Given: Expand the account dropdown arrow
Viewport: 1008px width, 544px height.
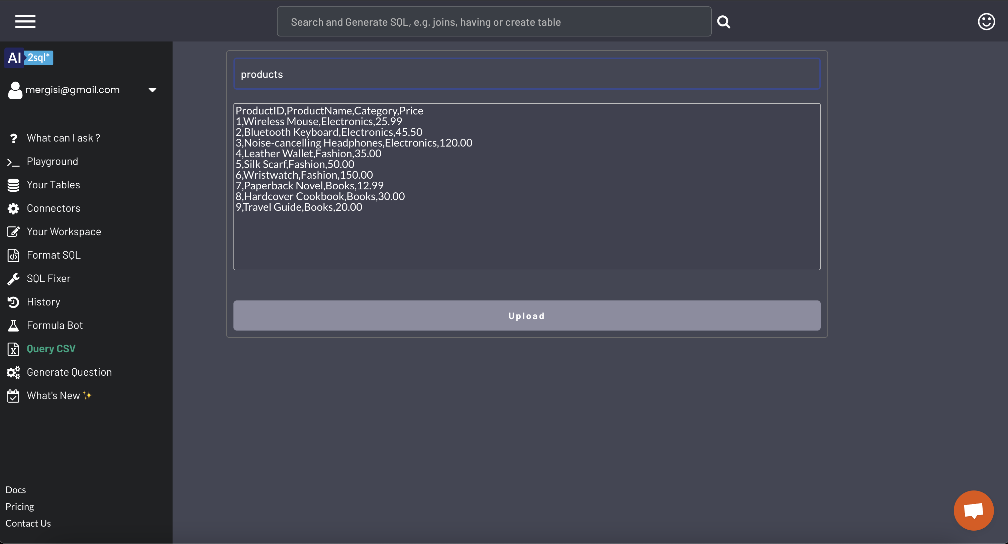Looking at the screenshot, I should 153,90.
